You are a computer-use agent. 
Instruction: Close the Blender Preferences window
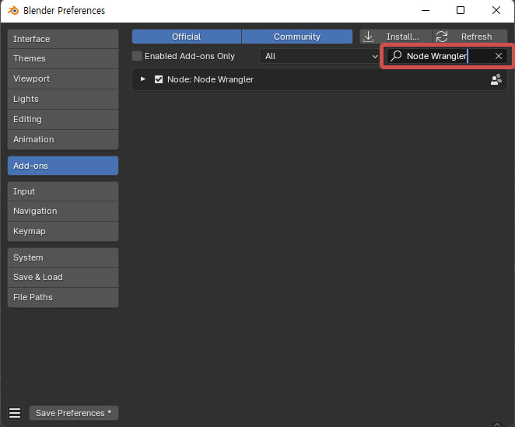(x=496, y=11)
